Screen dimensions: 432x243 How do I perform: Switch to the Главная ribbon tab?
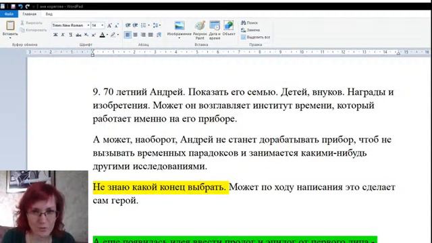30,13
